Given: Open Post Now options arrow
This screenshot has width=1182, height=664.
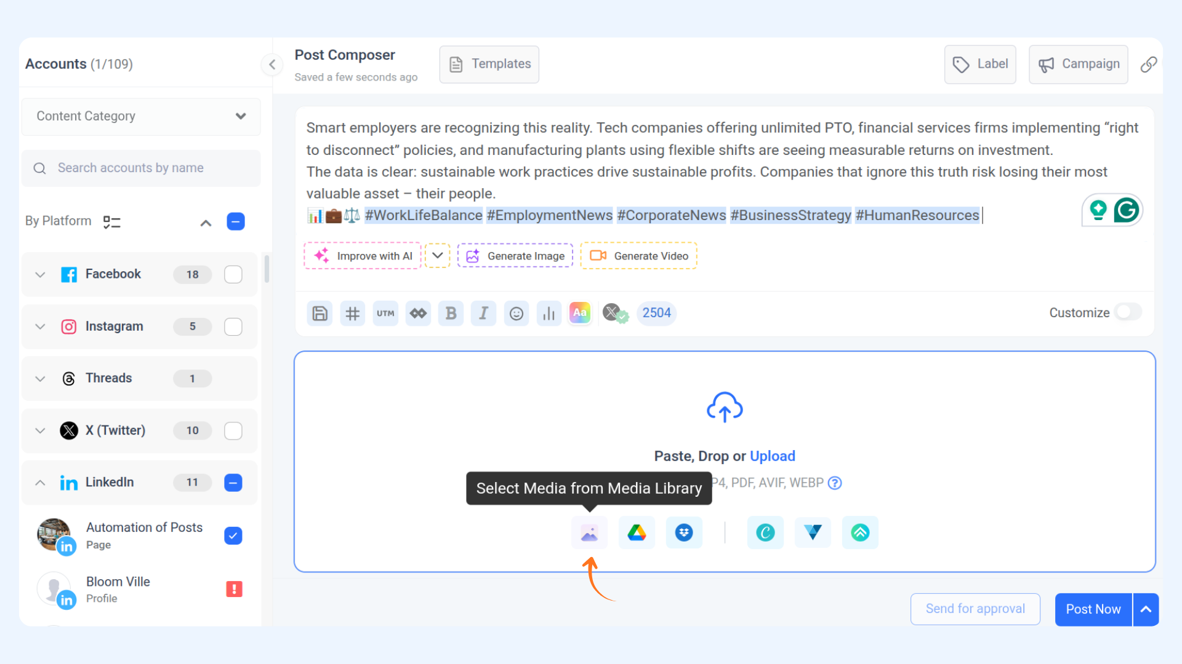Looking at the screenshot, I should point(1146,609).
